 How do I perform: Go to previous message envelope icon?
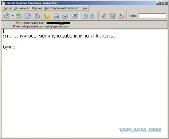(x=84, y=16)
